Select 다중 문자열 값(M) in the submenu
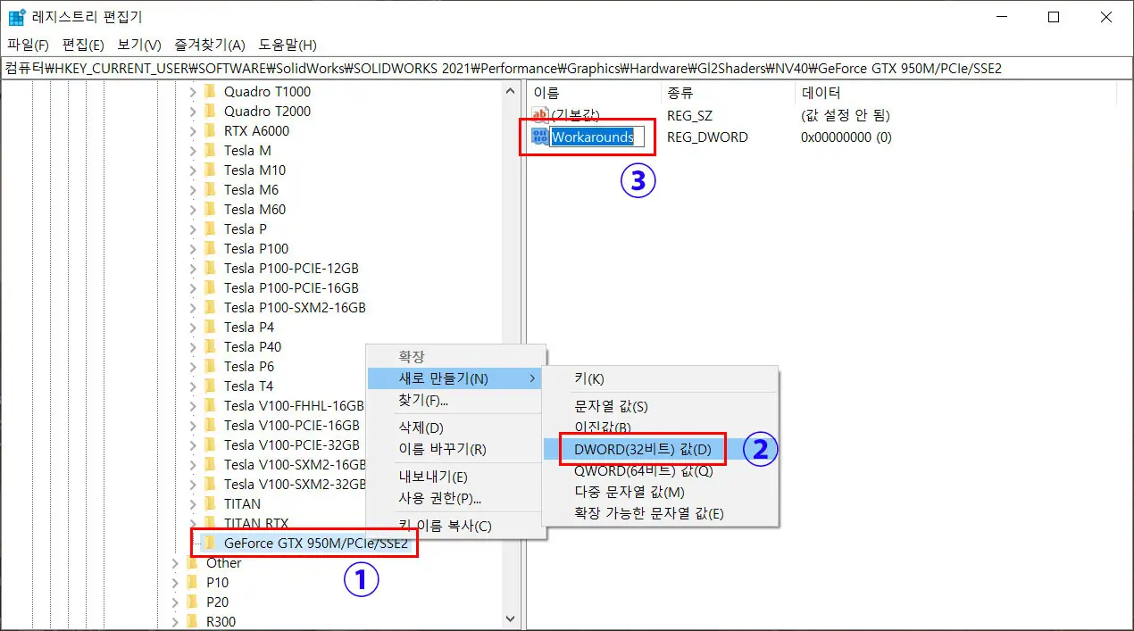The width and height of the screenshot is (1134, 631). [661, 492]
